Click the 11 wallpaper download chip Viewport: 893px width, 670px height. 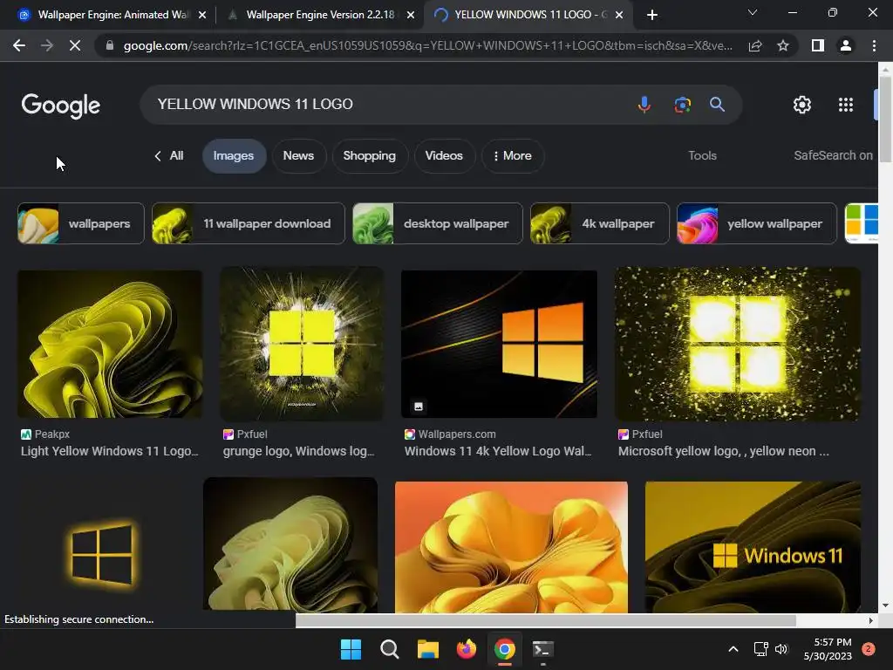pyautogui.click(x=249, y=223)
